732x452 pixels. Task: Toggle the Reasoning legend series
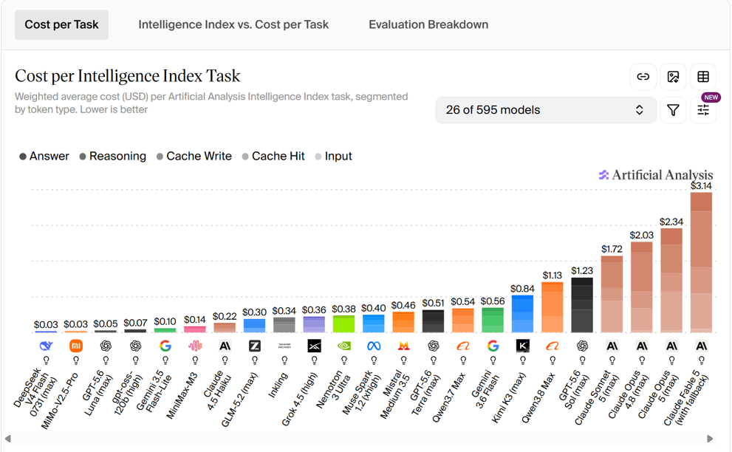(x=112, y=157)
